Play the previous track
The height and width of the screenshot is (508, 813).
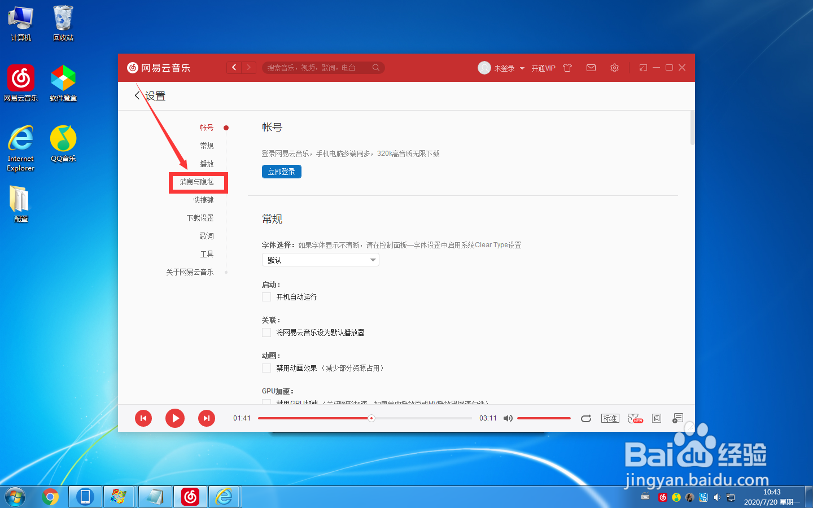143,418
